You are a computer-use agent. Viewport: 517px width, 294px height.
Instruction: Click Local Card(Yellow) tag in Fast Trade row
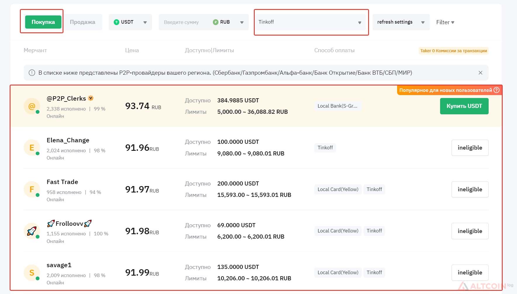[x=338, y=189]
